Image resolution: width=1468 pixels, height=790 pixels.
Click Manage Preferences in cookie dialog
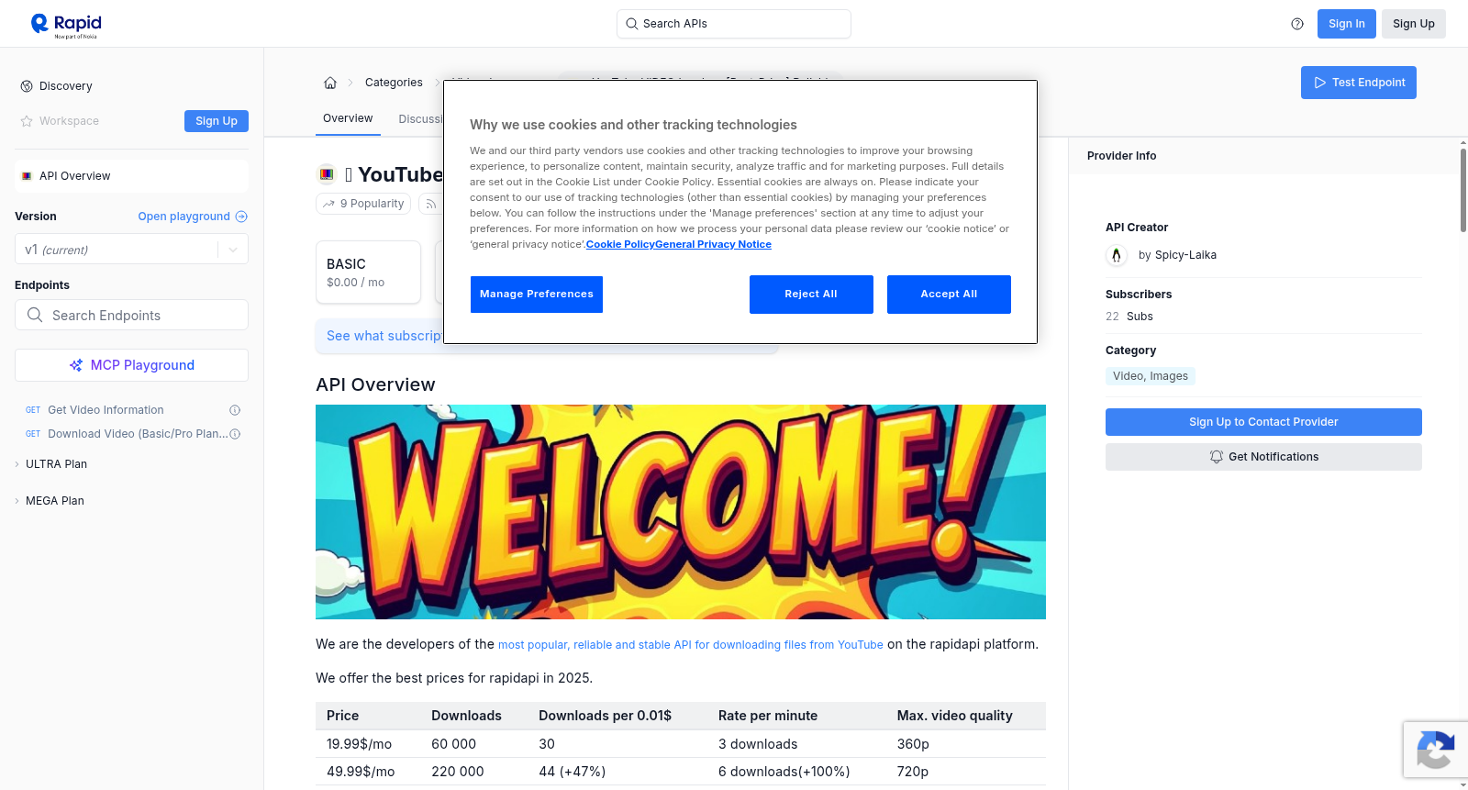pyautogui.click(x=537, y=295)
